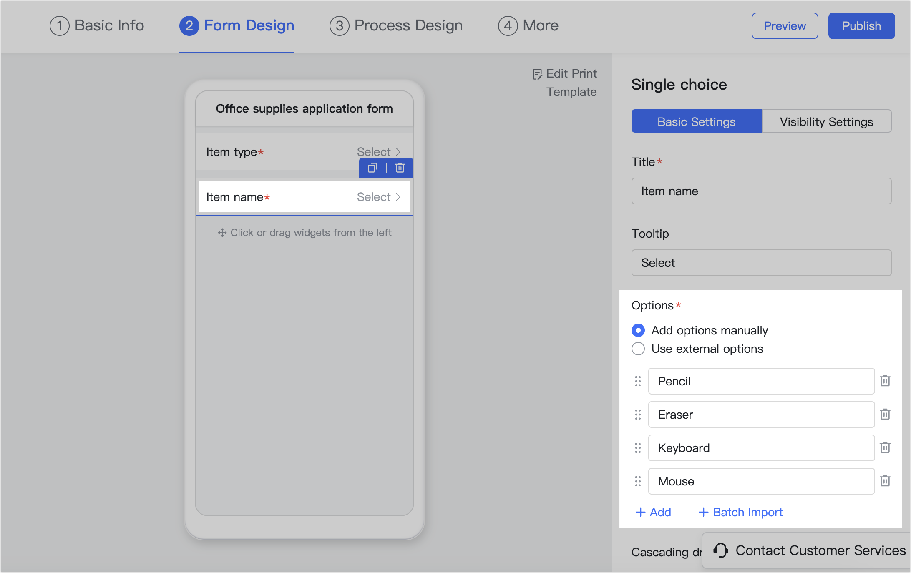This screenshot has width=911, height=573.
Task: Remove the Mouse option
Action: [885, 481]
